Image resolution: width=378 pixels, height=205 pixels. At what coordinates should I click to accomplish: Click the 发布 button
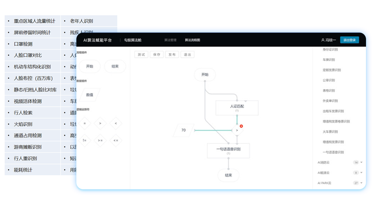point(172,55)
